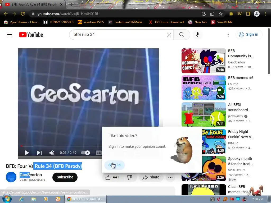Open the Chrome three-dot menu
271x203 pixels.
tap(265, 14)
